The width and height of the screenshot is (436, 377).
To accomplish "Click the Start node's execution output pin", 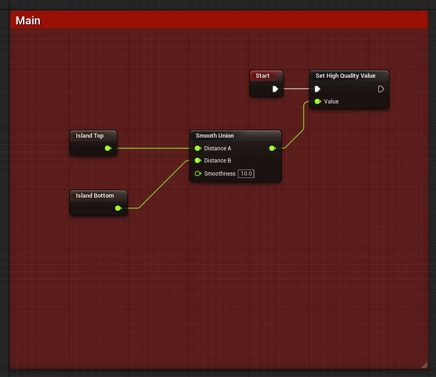I will (x=275, y=89).
